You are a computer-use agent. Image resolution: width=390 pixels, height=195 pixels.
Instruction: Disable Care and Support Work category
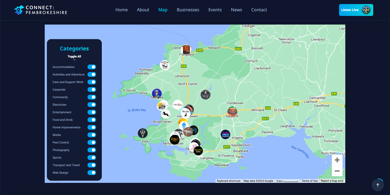[92, 82]
